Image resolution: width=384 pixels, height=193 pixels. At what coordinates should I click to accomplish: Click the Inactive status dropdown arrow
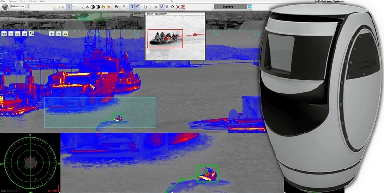(x=249, y=7)
